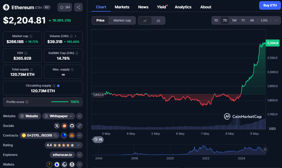Switch to the News tab

(143, 7)
